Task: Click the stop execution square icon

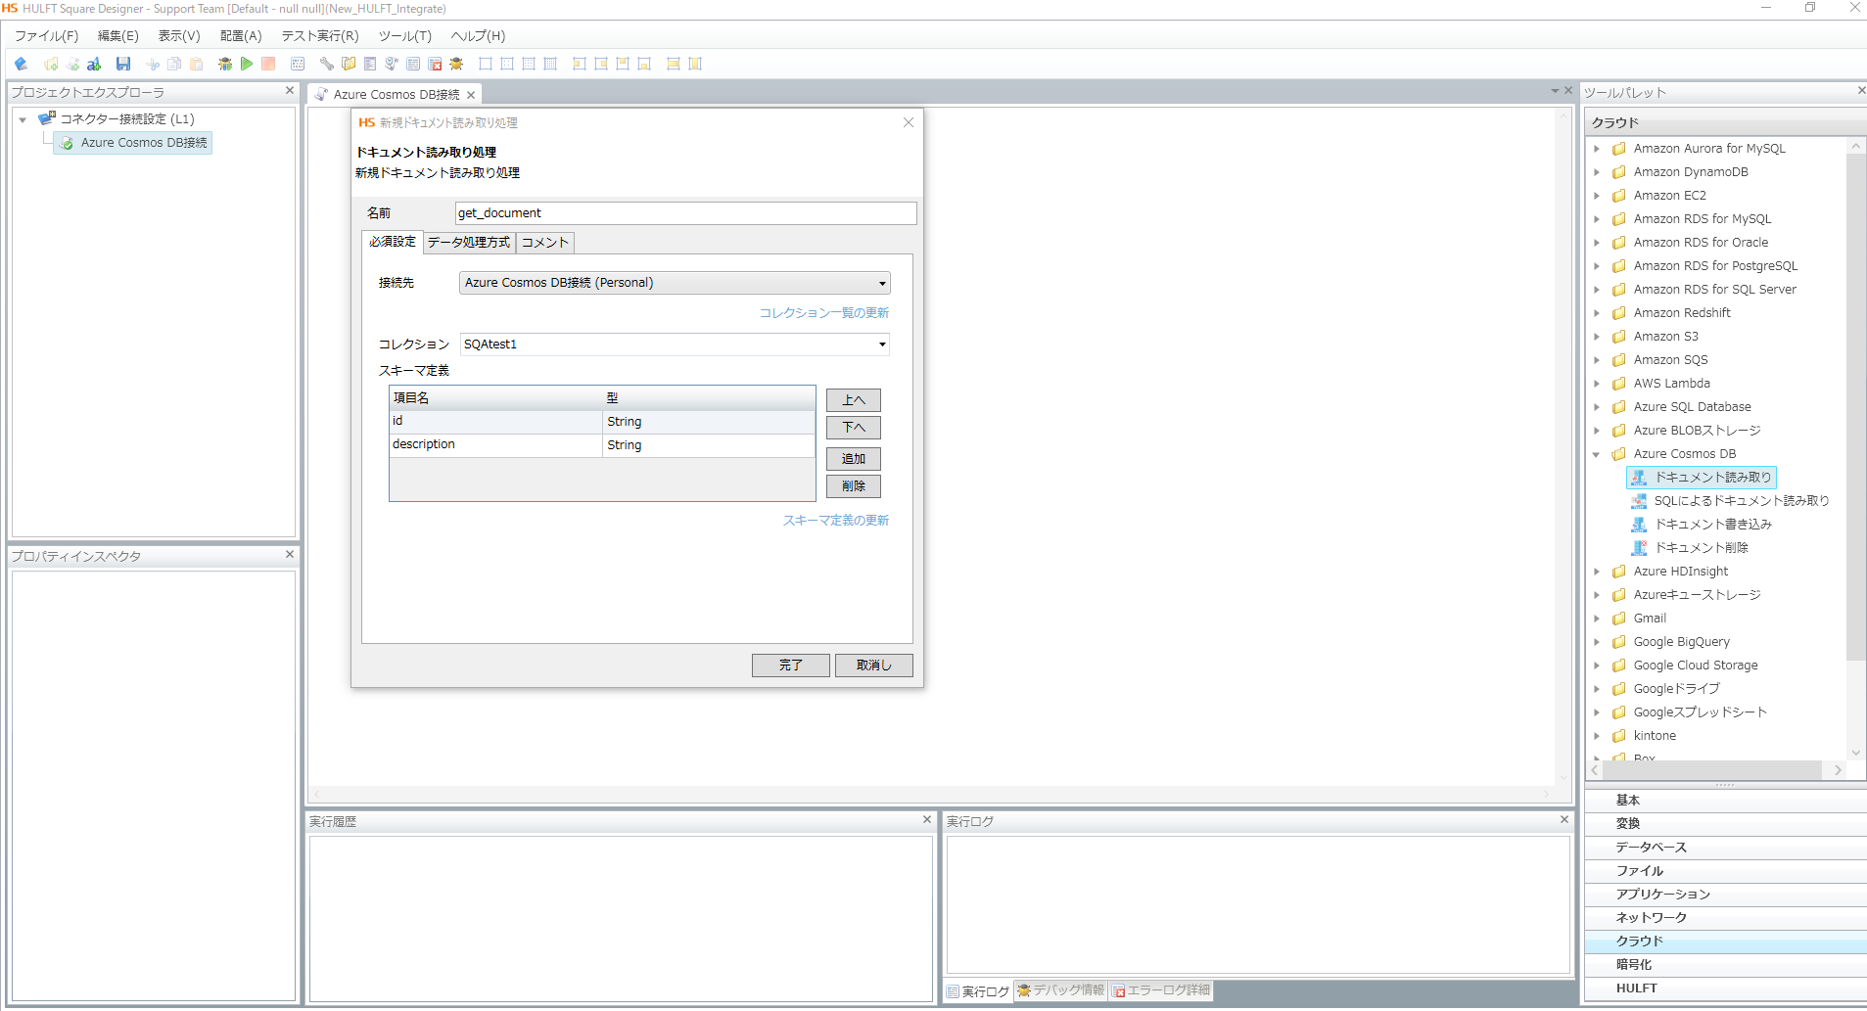Action: [x=268, y=64]
